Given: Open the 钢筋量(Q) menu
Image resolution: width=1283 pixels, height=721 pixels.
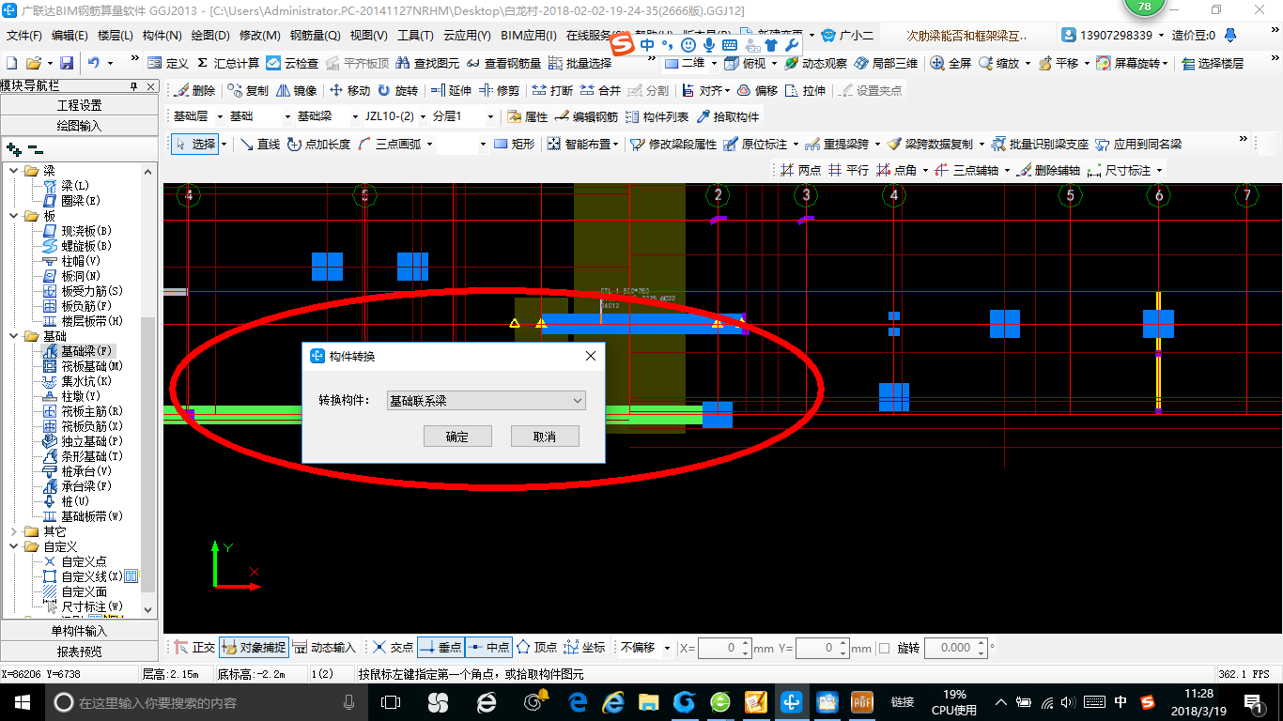Looking at the screenshot, I should tap(315, 36).
